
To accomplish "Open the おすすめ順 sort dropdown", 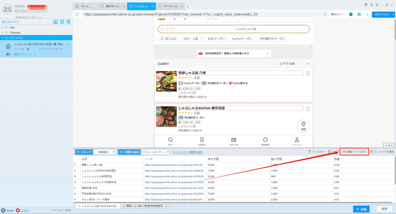I will pos(295,64).
